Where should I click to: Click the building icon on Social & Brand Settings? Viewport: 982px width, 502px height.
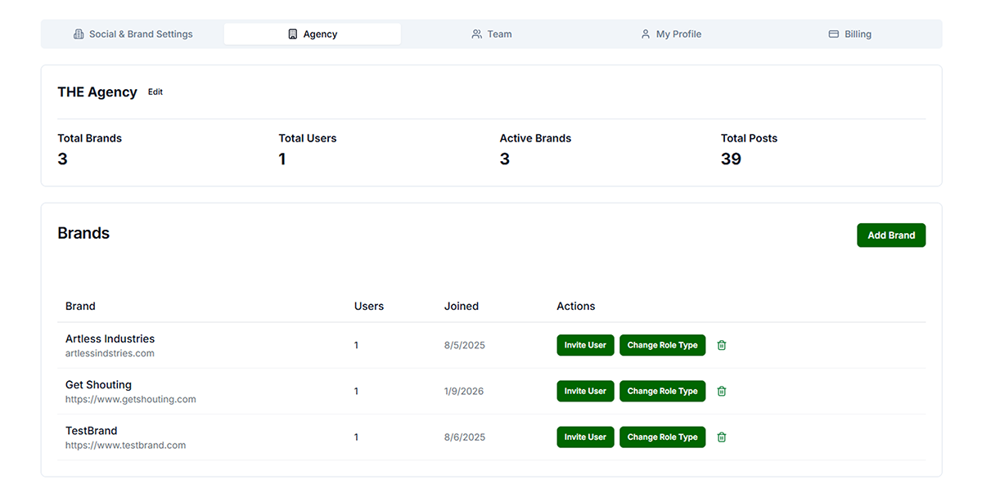pos(79,34)
